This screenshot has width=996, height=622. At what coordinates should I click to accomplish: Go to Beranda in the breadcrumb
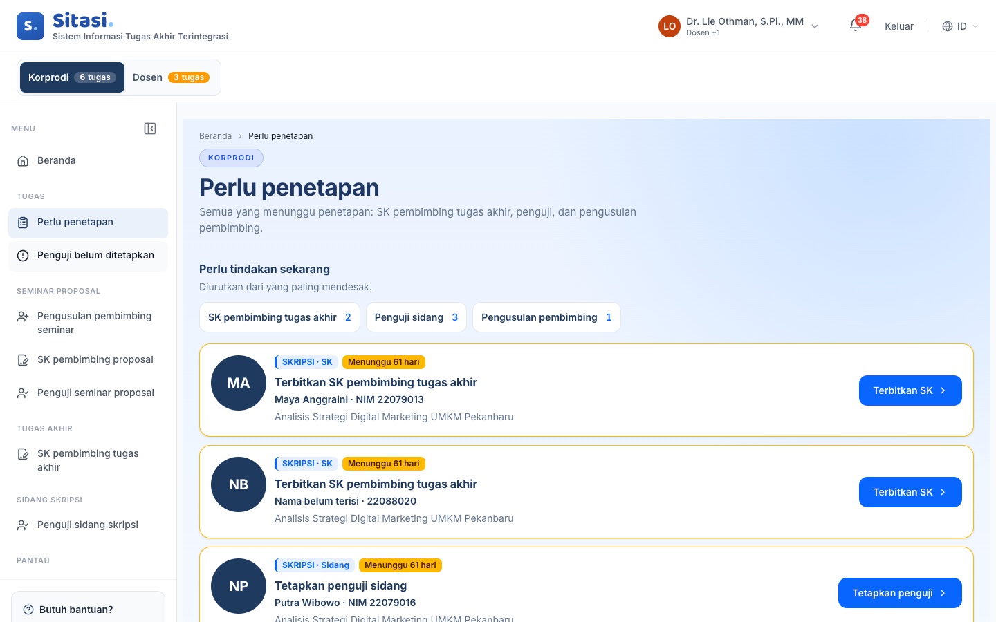point(215,136)
